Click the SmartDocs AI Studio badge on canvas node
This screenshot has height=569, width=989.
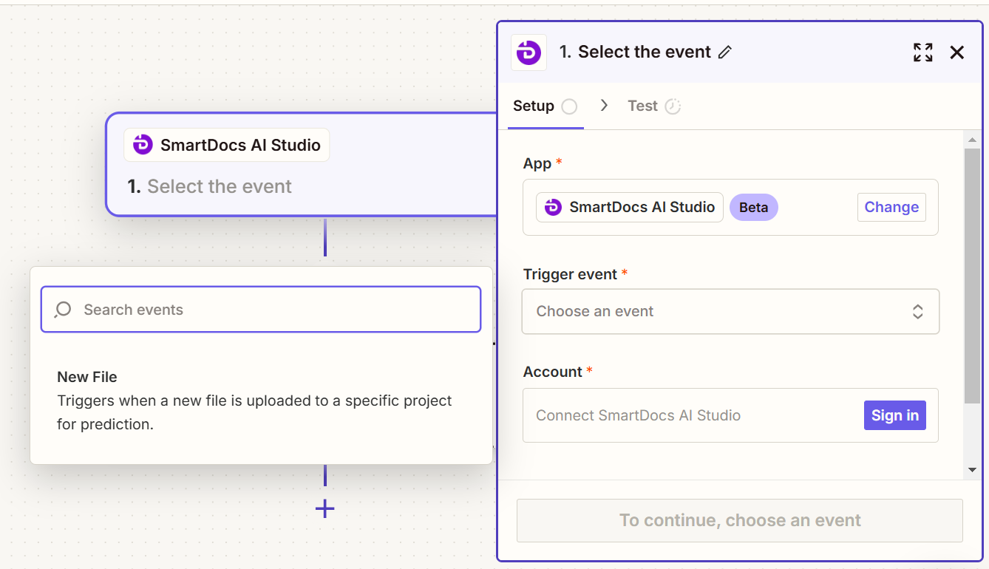[x=227, y=145]
